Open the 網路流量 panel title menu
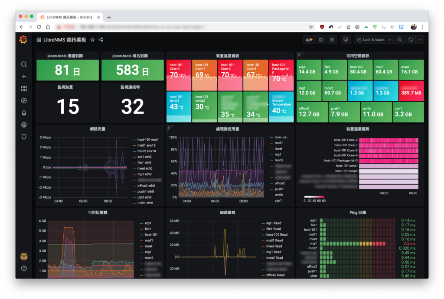This screenshot has width=444, height=299. tap(98, 129)
